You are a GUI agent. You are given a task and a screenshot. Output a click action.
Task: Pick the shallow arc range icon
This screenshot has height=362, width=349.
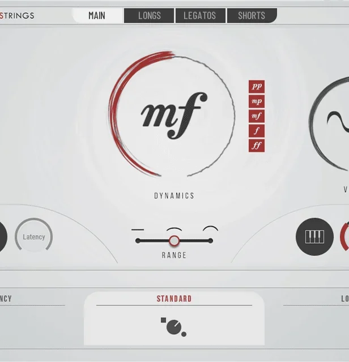point(174,229)
